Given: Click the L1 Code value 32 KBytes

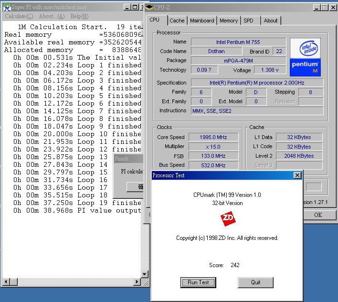Looking at the screenshot, I should pyautogui.click(x=299, y=147).
